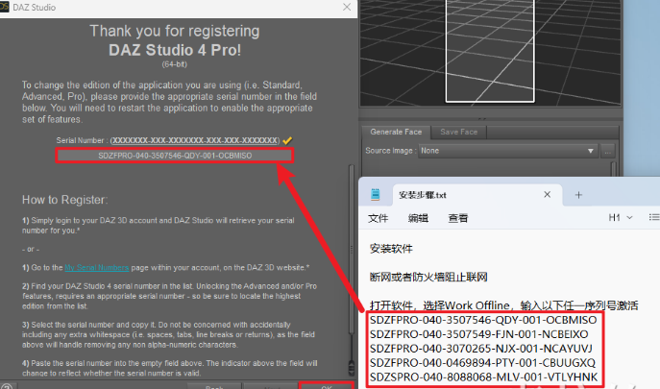Expand the H1 heading dropdown in Notepad
Image resolution: width=660 pixels, height=389 pixels.
click(621, 218)
